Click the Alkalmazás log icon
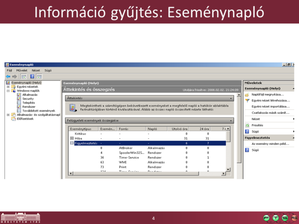Viewport: 299px width, 224px height. 19,95
